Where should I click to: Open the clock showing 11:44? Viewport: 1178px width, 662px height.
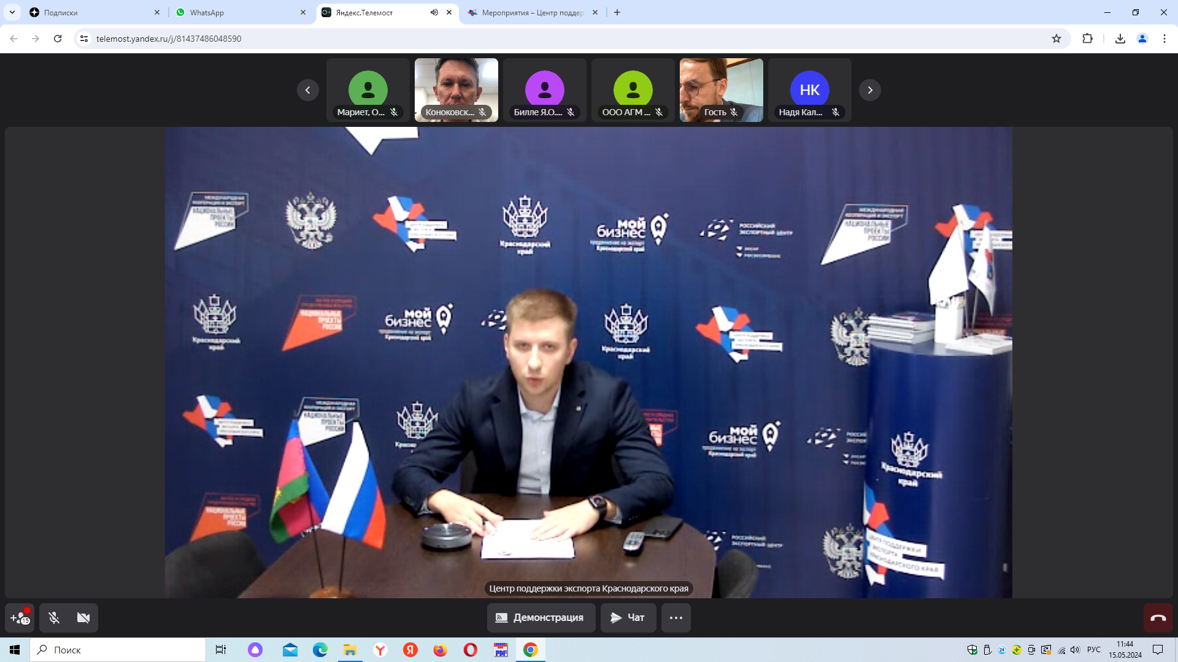1125,650
